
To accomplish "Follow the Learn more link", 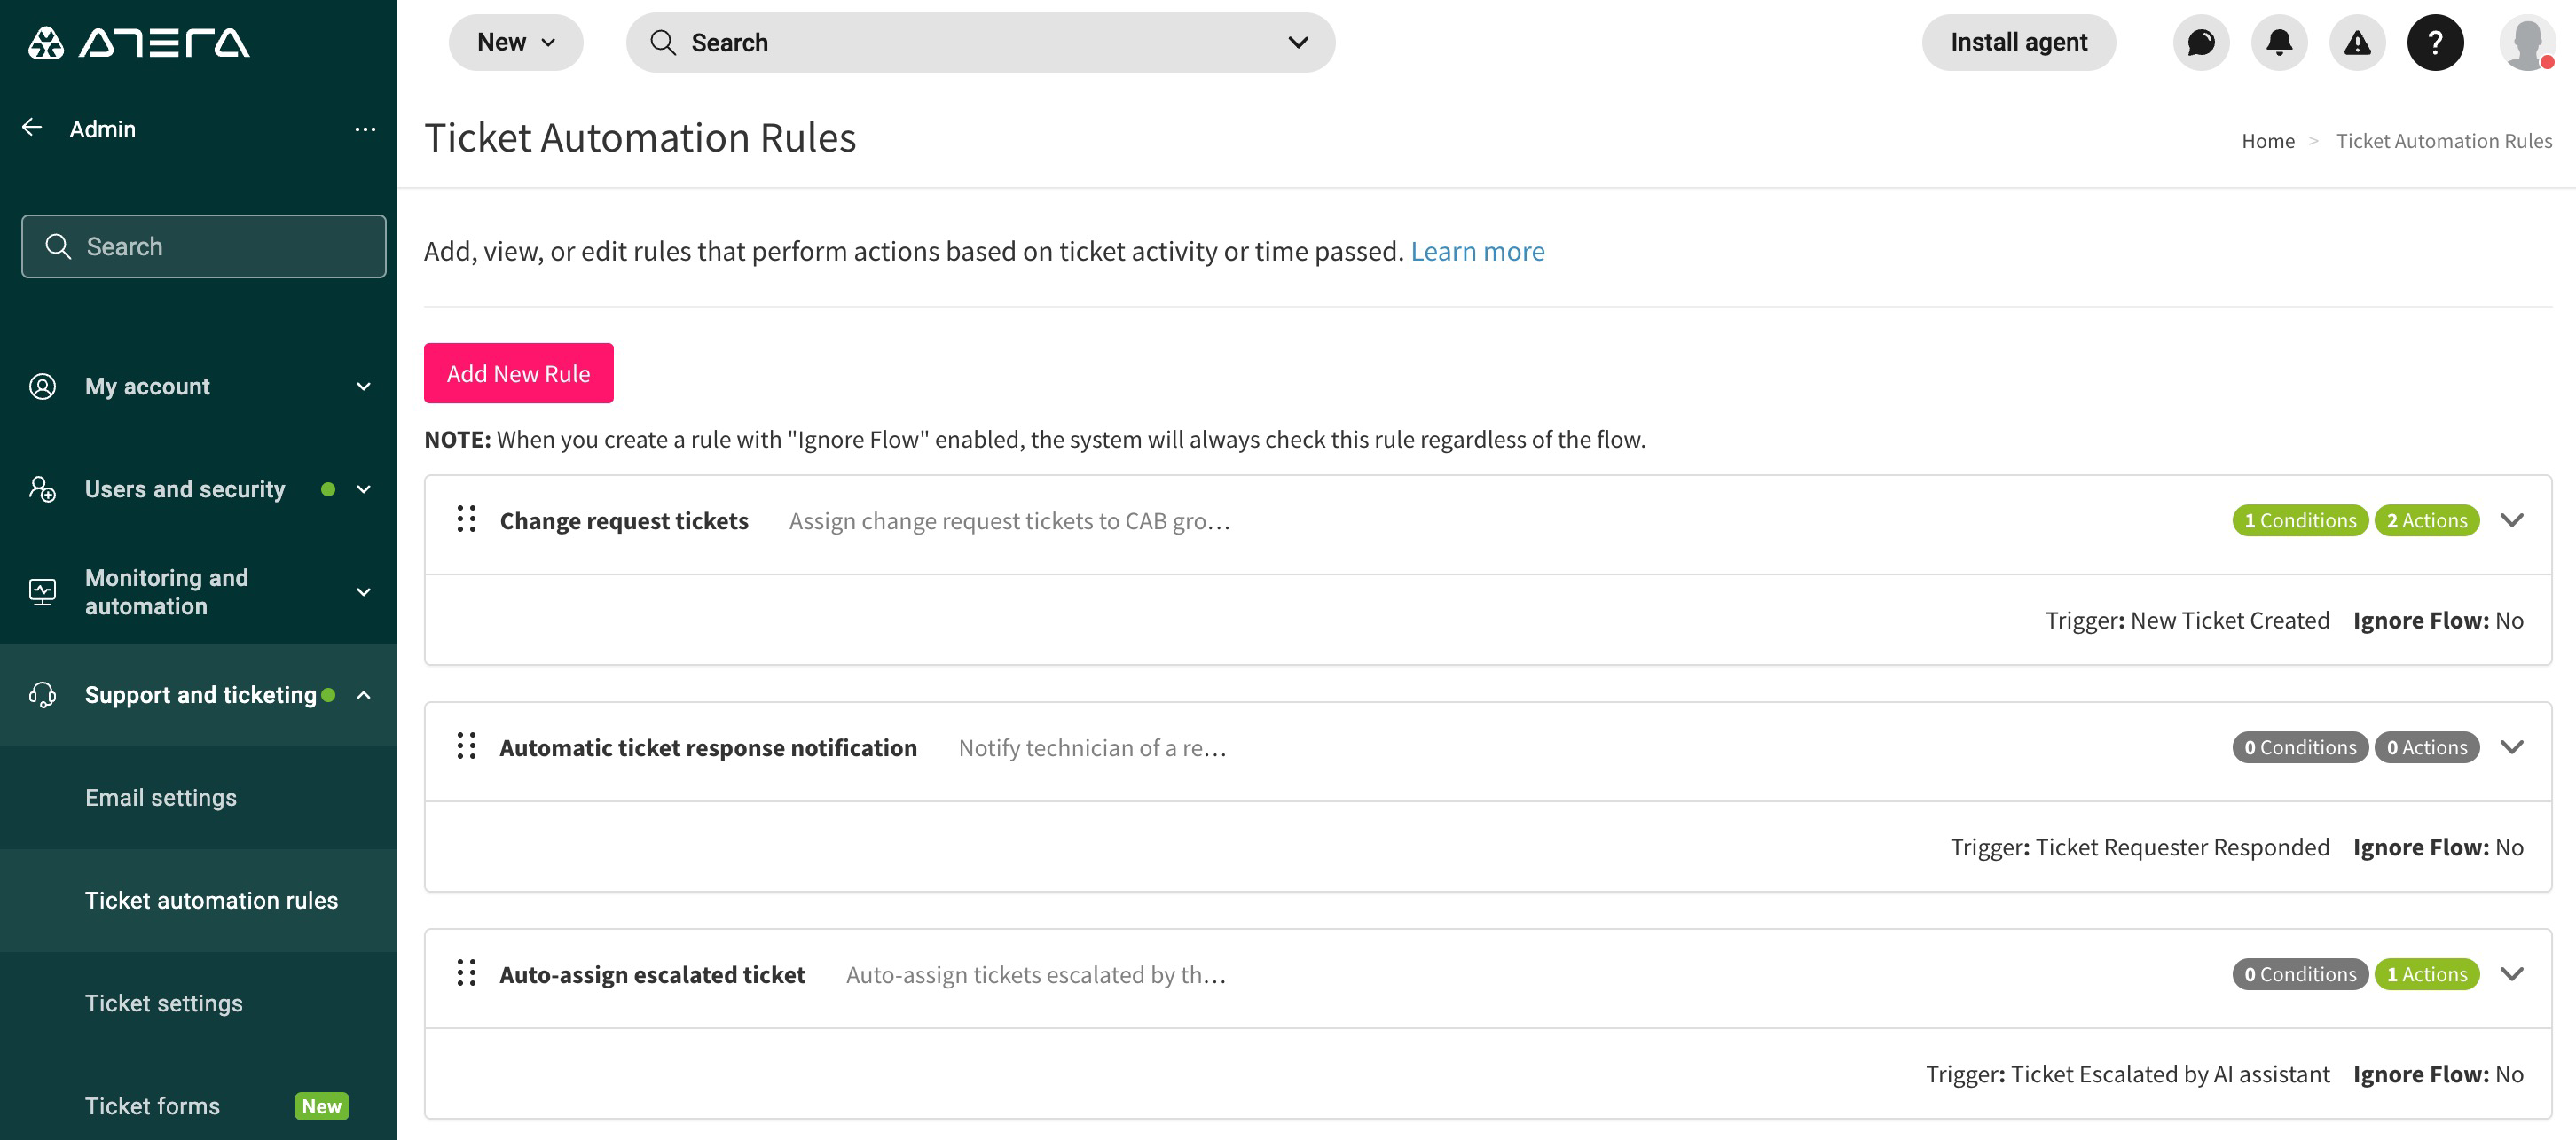I will (1477, 251).
